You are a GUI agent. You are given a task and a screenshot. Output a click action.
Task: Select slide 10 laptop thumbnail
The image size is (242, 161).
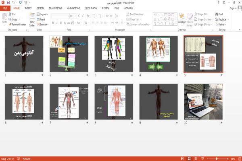click(x=203, y=102)
